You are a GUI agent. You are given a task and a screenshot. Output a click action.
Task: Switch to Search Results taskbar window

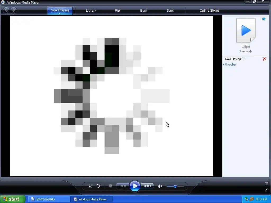point(49,199)
